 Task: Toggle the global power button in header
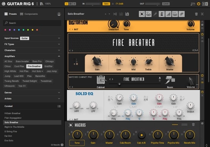199,4
